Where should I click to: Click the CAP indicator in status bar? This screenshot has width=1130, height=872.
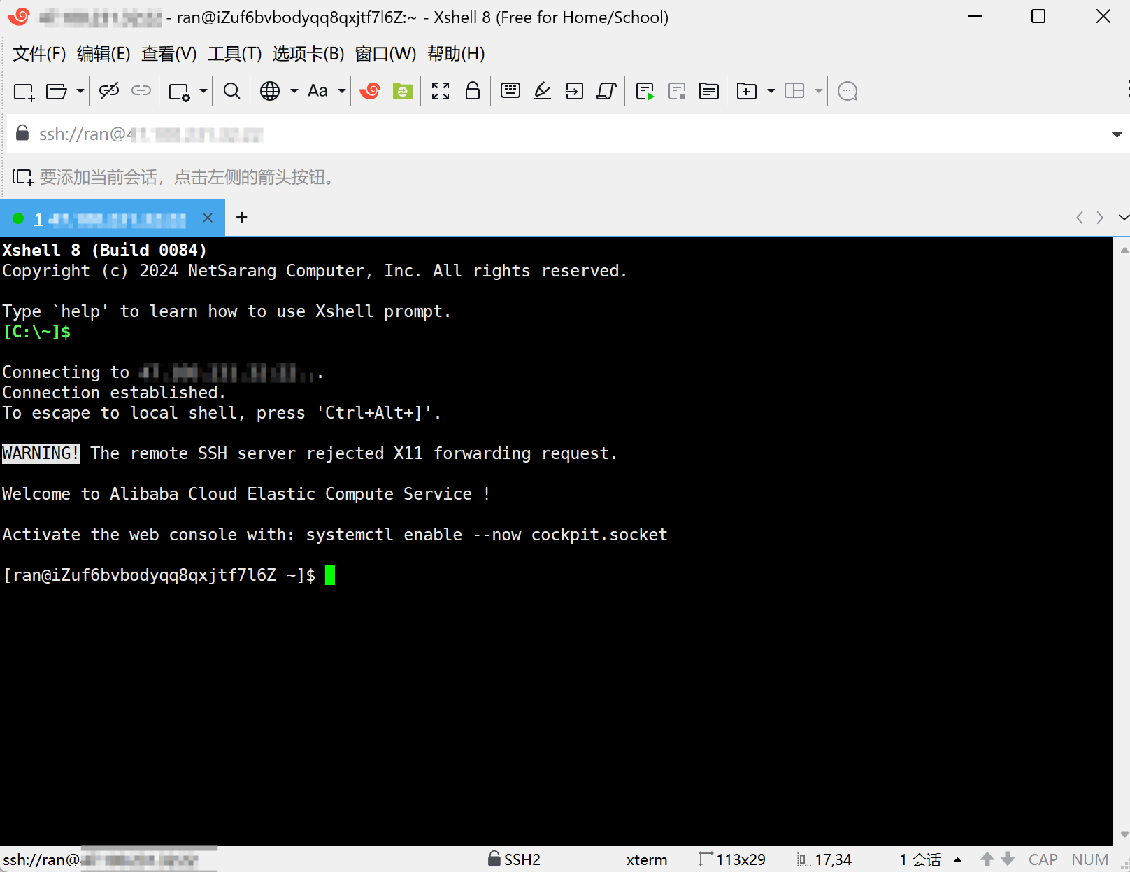[x=1043, y=859]
